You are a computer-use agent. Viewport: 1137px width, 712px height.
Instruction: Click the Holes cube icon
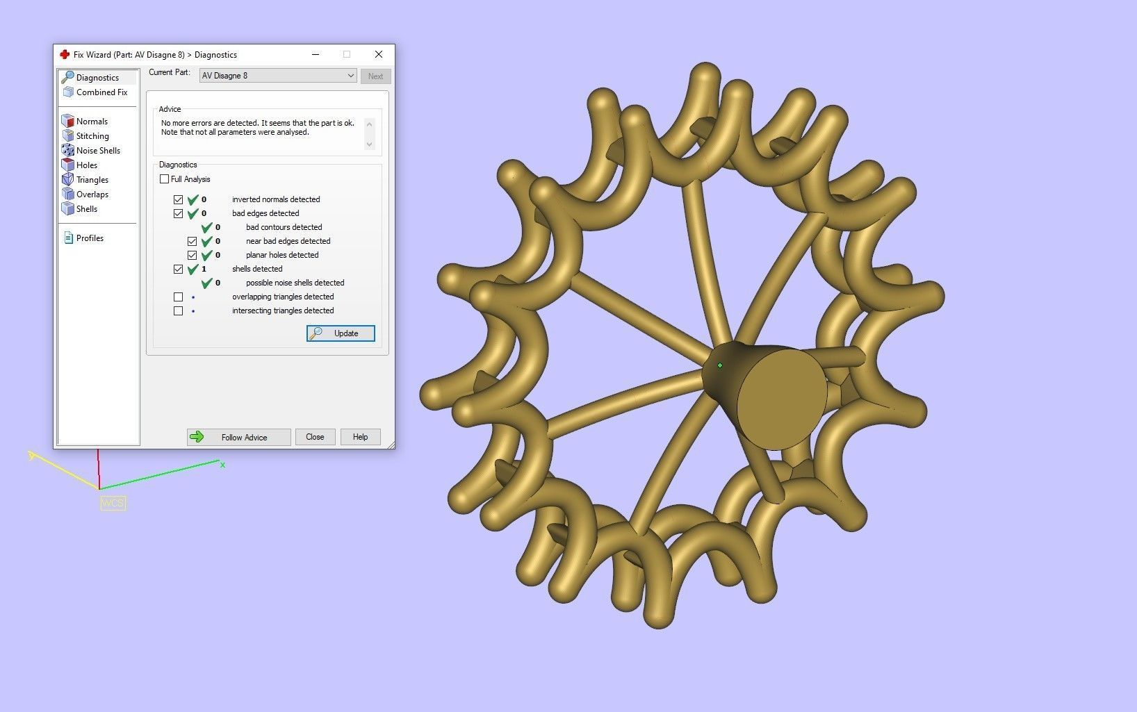click(67, 165)
